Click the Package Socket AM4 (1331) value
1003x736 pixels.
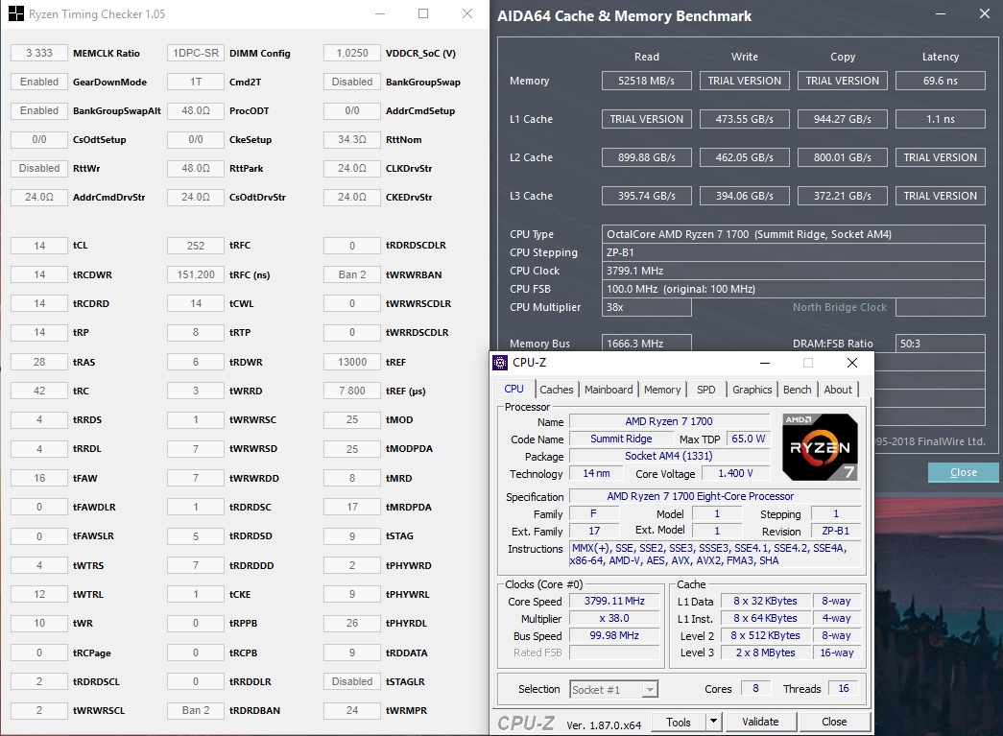click(669, 456)
